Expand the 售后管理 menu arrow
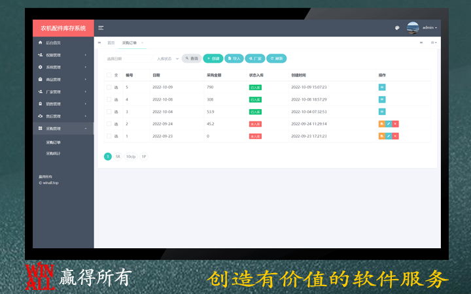 point(86,116)
